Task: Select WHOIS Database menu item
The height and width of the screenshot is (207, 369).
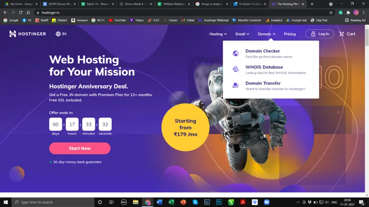Action: (x=271, y=69)
